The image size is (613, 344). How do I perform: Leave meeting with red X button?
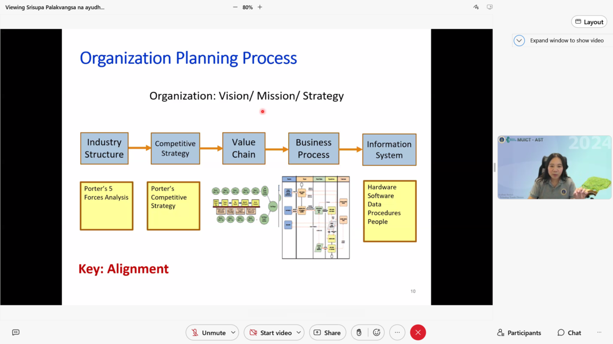click(x=418, y=333)
